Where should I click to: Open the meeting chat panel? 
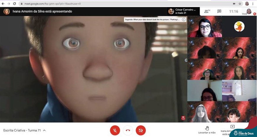[x=219, y=11]
